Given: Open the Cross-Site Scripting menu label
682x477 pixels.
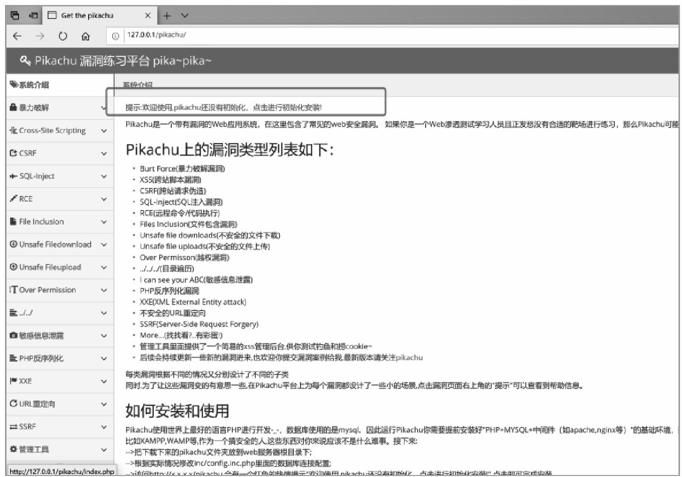Looking at the screenshot, I should pyautogui.click(x=53, y=130).
